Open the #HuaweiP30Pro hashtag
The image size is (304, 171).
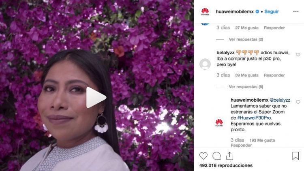click(x=254, y=118)
